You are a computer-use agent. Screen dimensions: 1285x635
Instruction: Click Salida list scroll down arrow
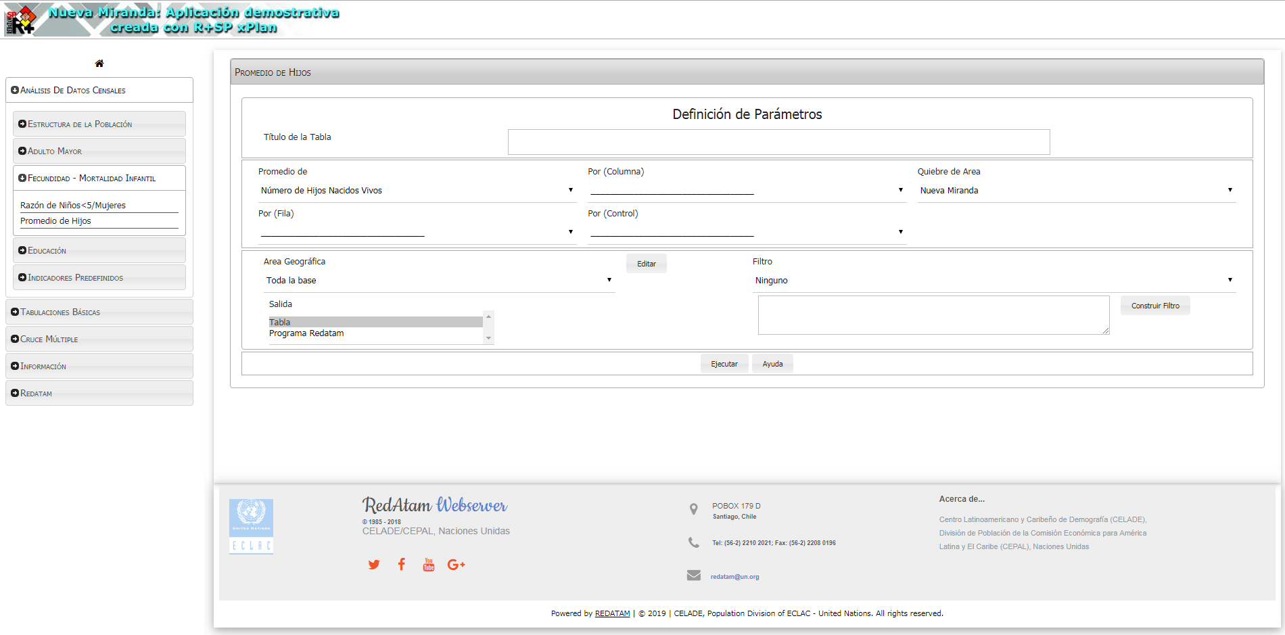coord(488,338)
